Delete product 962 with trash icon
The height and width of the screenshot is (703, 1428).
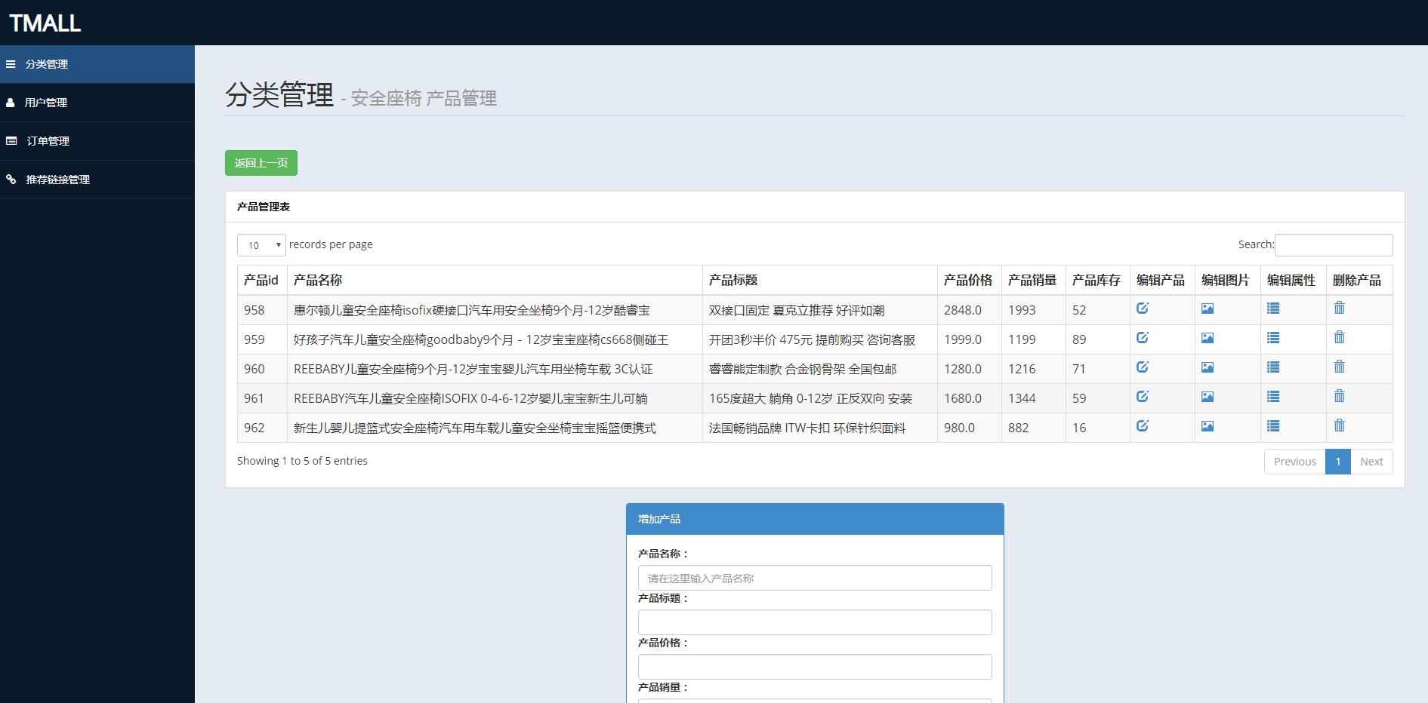(1340, 425)
